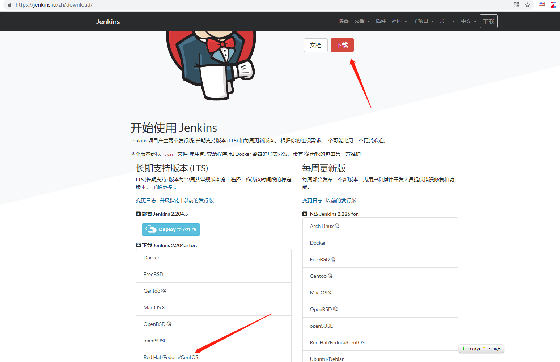The image size is (560, 362).
Task: Click download icon beside 部署 Jenkins 2.204.5
Action: (x=138, y=214)
